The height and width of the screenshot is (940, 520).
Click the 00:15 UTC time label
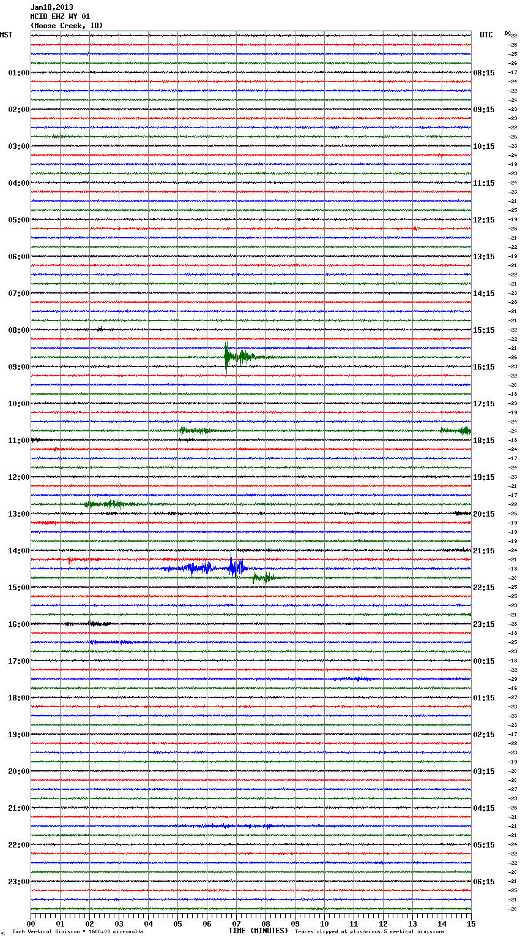tap(484, 661)
